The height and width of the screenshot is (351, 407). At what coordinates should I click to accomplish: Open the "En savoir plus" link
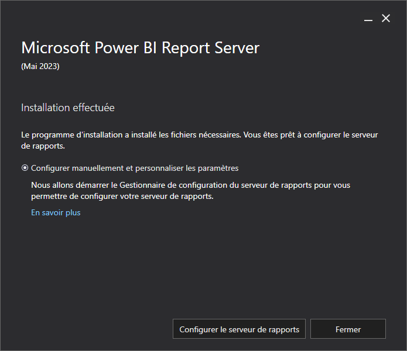coord(56,212)
